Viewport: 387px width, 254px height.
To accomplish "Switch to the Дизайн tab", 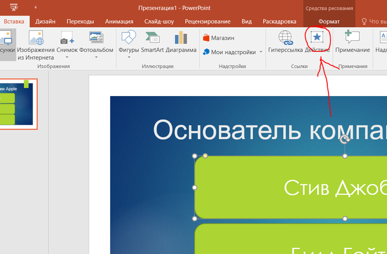I will [45, 22].
